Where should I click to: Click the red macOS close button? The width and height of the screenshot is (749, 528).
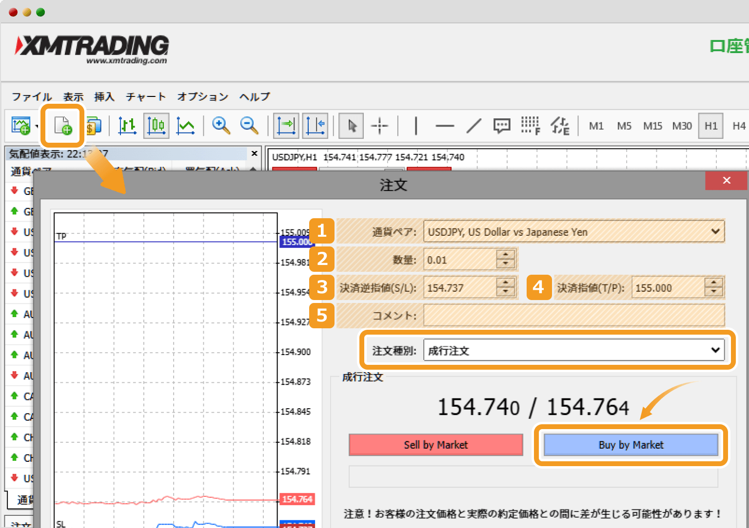(x=13, y=12)
